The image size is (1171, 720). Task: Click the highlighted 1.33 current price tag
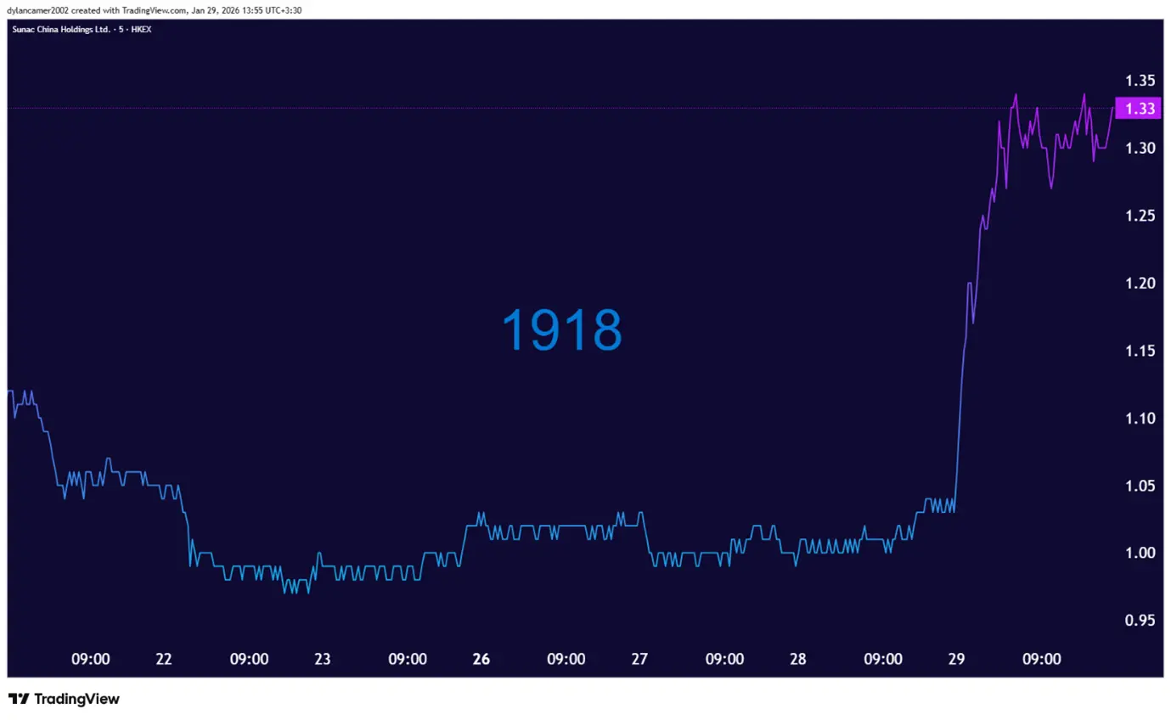pos(1139,108)
